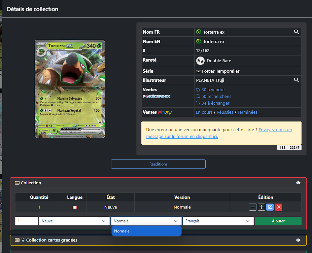
Task: Edit the collection entry with blue pencil icon
Action: tap(270, 207)
